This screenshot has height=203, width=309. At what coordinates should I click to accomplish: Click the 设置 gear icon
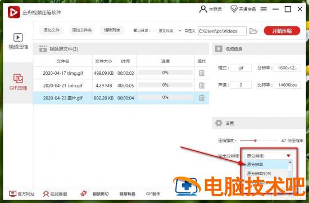219,123
